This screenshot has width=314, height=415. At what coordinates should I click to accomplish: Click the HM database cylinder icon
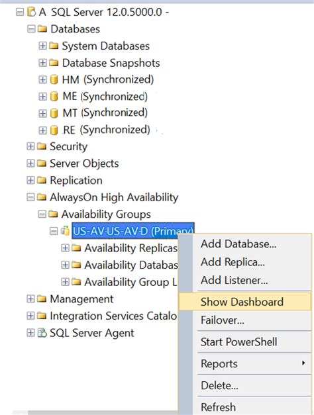coord(54,79)
